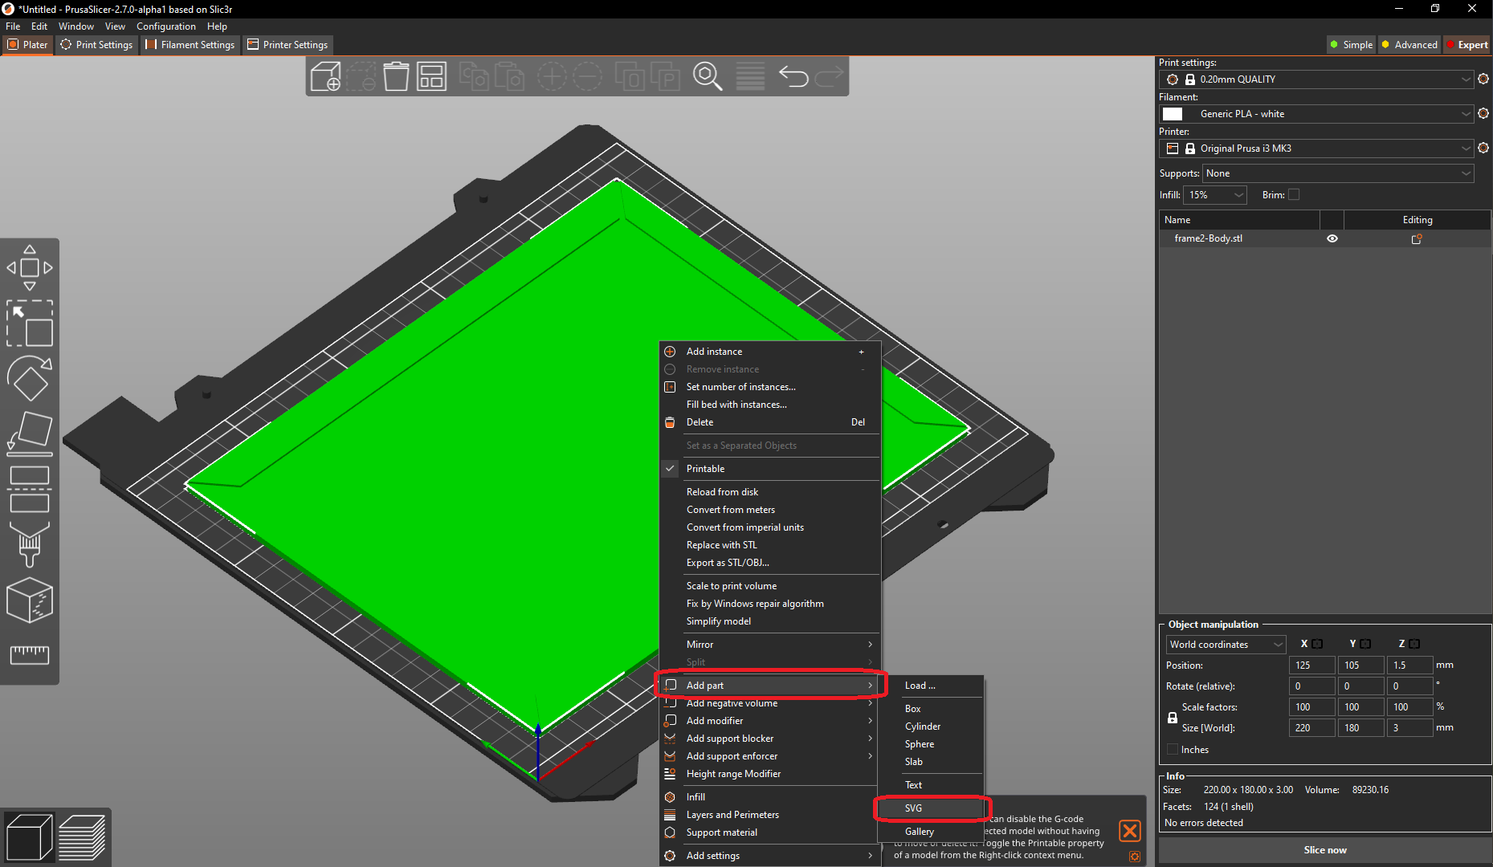Switch to Expert mode

1467,45
